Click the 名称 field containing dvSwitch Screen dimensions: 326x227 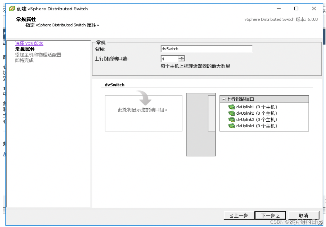click(206, 49)
